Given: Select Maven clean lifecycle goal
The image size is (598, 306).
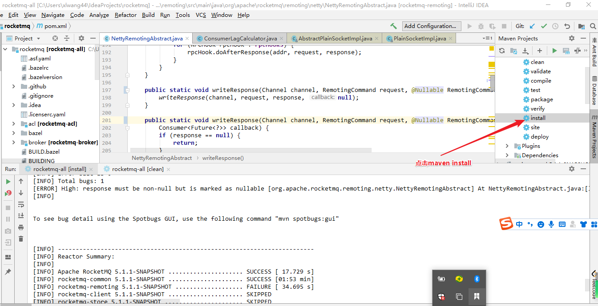Looking at the screenshot, I should click(537, 62).
